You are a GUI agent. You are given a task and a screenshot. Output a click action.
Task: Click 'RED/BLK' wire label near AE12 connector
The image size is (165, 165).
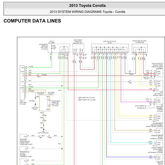tap(44, 75)
